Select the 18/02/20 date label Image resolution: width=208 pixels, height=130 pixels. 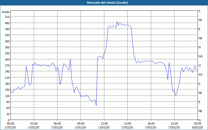click(197, 127)
